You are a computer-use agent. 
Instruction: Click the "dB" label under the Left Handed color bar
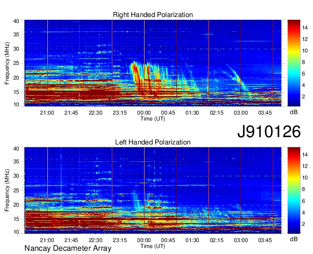294,239
